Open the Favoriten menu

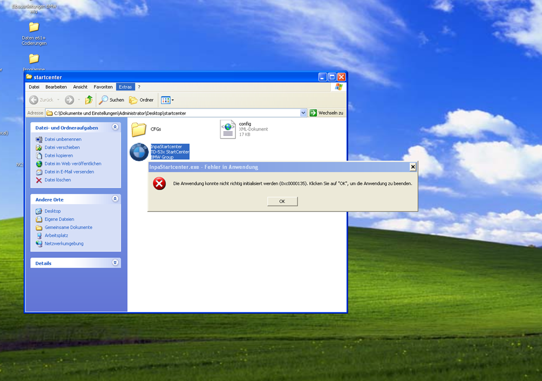[103, 87]
